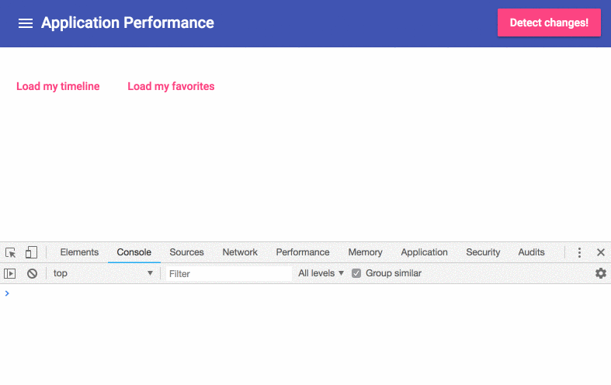
Task: Click the Detect changes! button
Action: coord(549,23)
